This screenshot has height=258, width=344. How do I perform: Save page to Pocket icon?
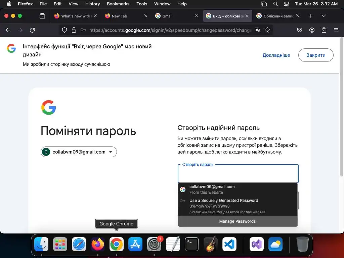tap(300, 30)
